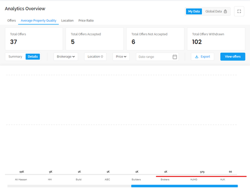Open the Location filter

(95, 57)
